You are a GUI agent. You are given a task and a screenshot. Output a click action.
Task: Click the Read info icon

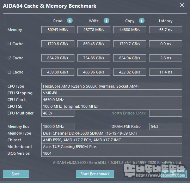(x=70, y=20)
